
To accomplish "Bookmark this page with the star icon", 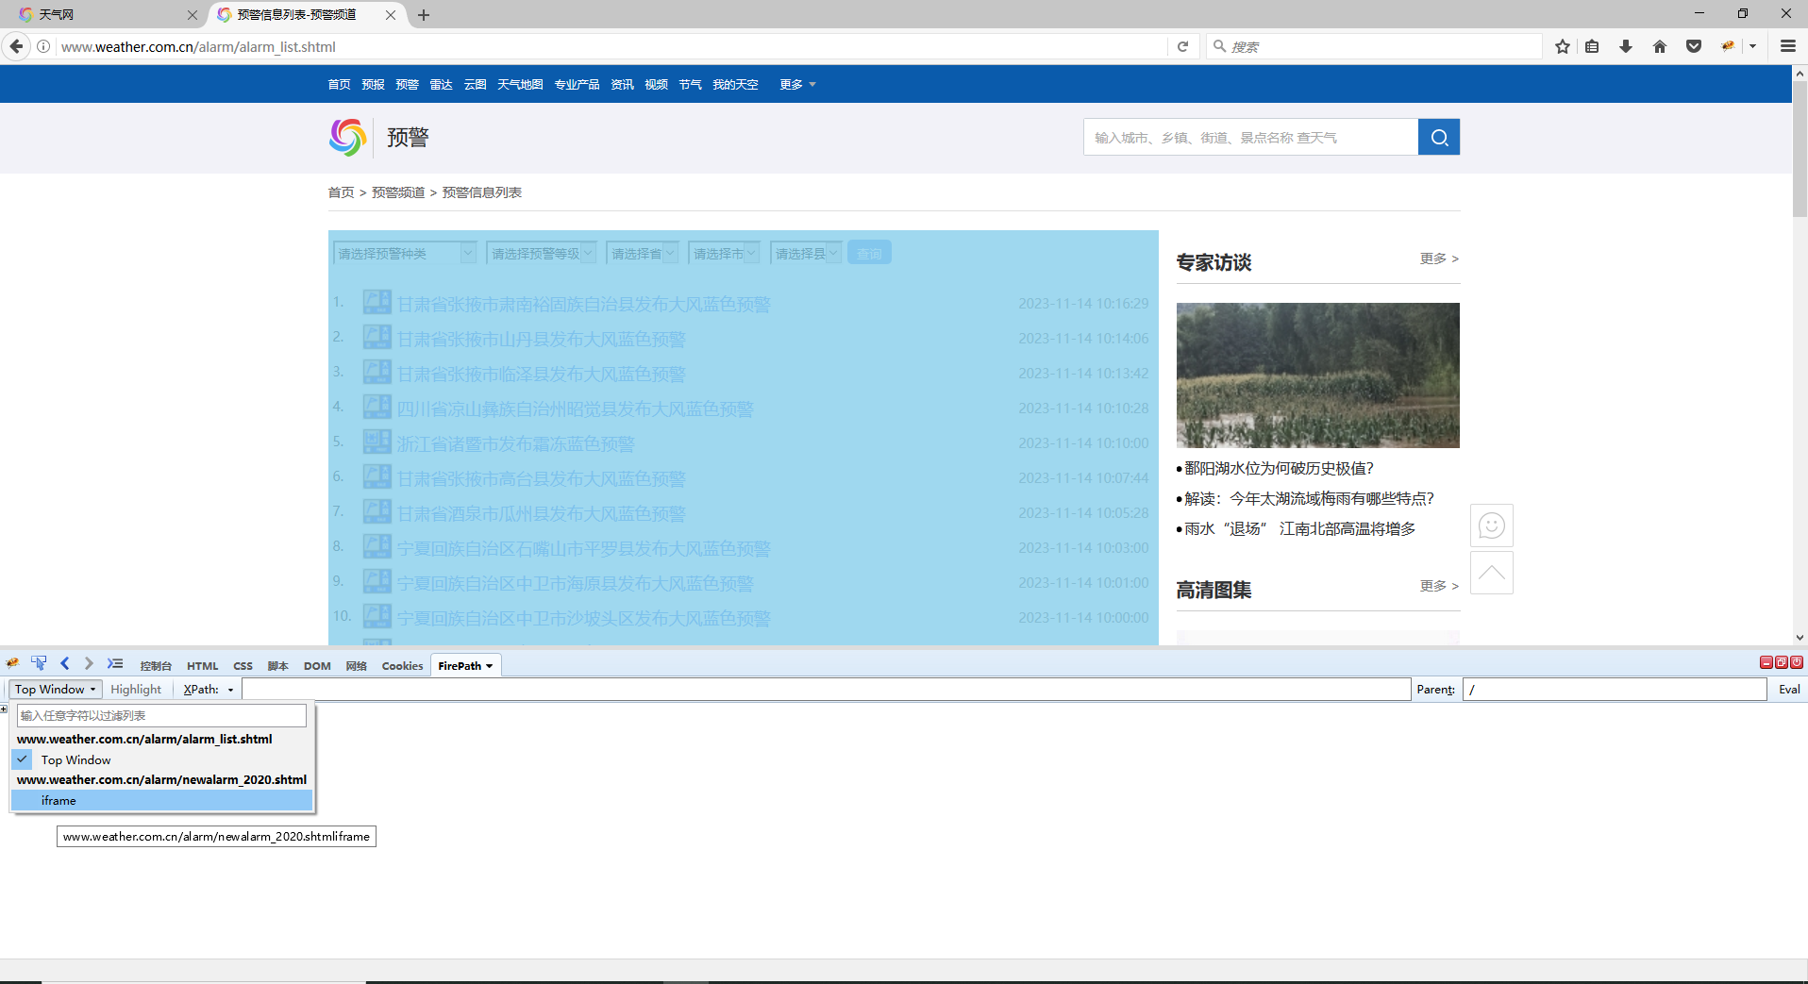I will coord(1561,46).
